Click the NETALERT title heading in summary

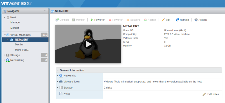pos(131,26)
